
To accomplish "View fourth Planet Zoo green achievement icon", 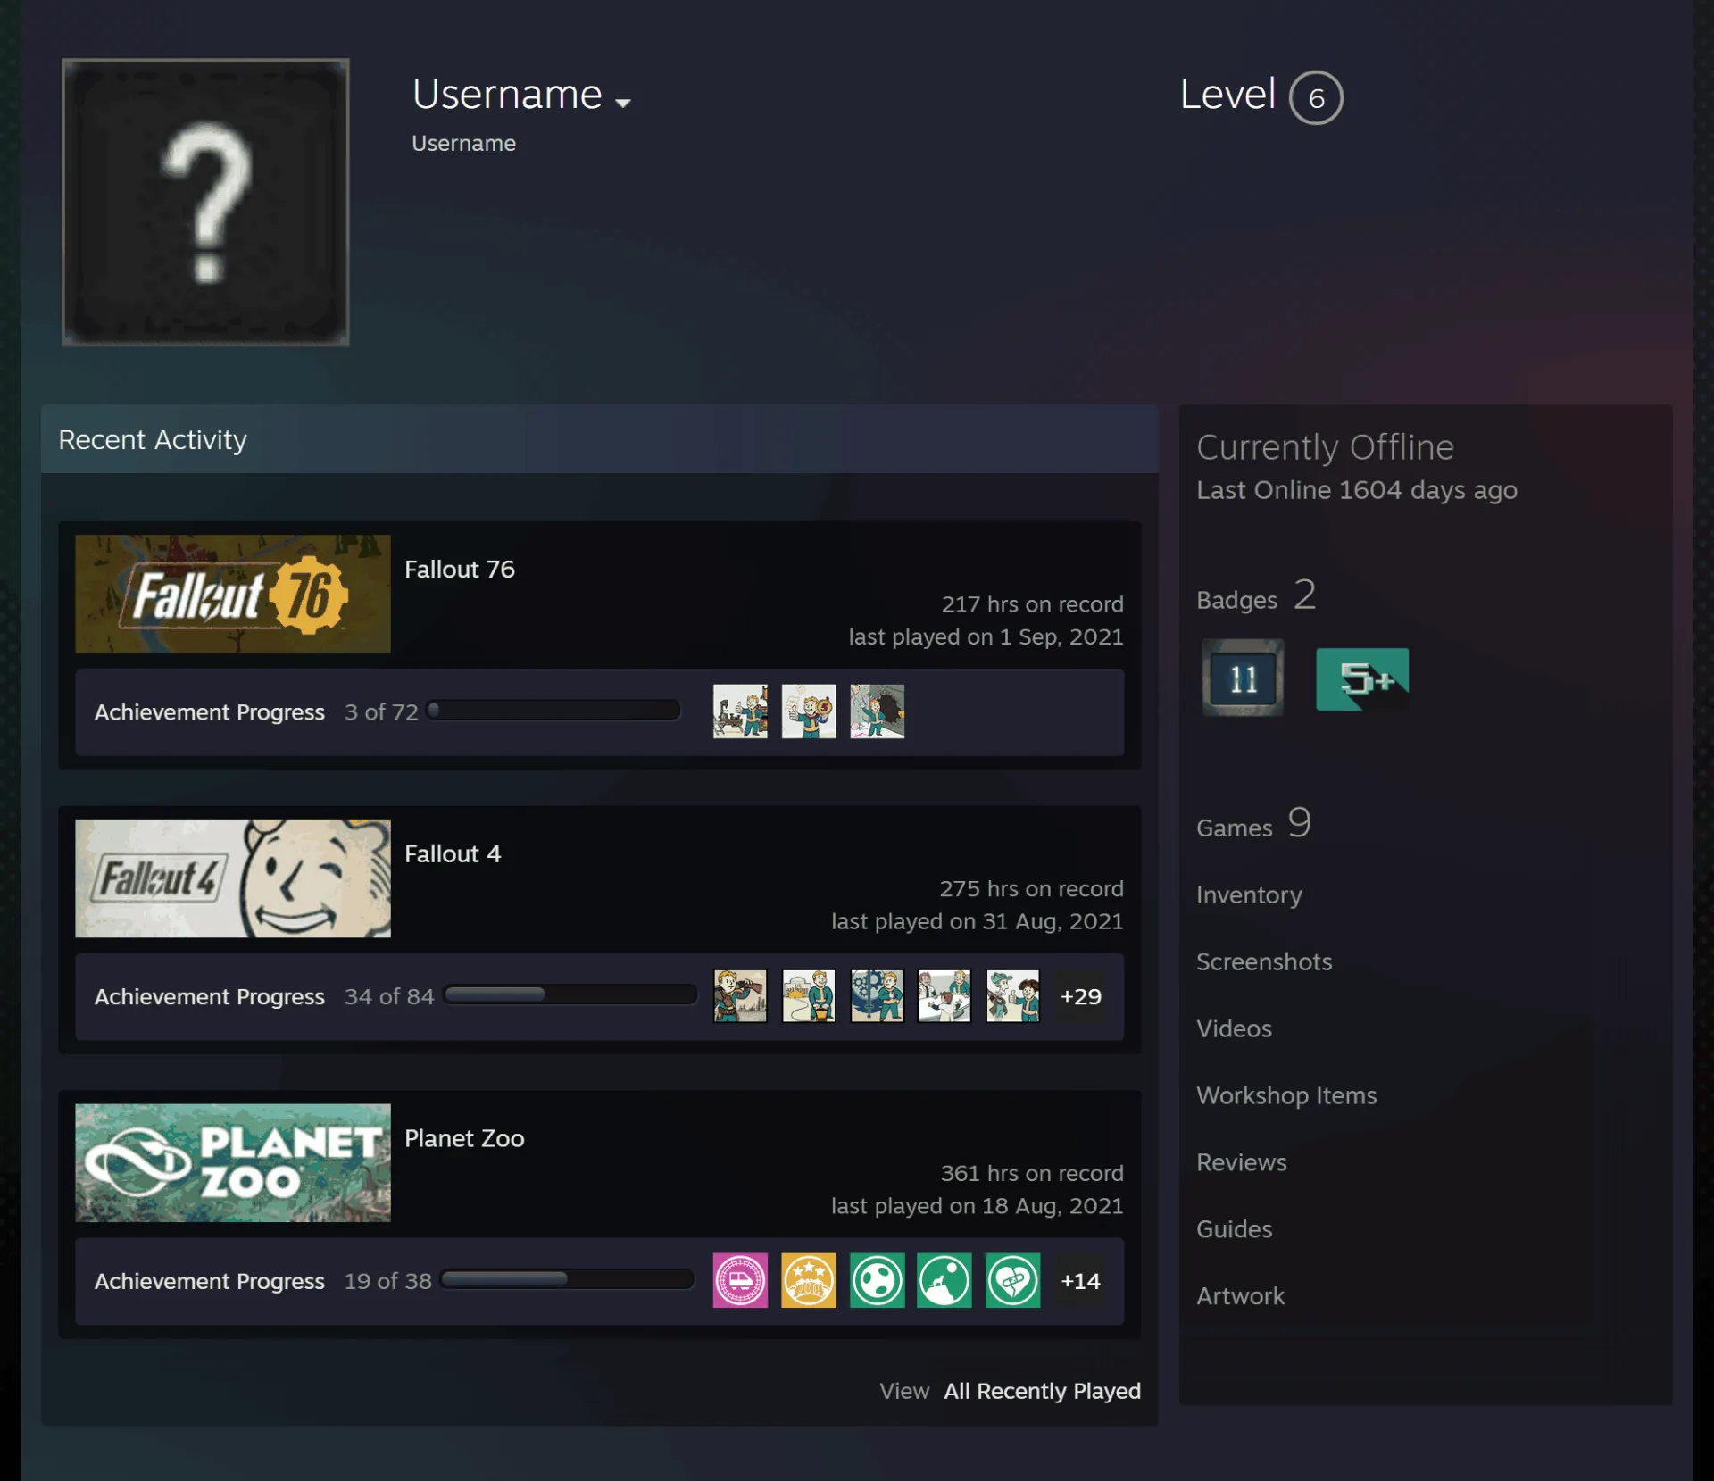I will [x=944, y=1280].
